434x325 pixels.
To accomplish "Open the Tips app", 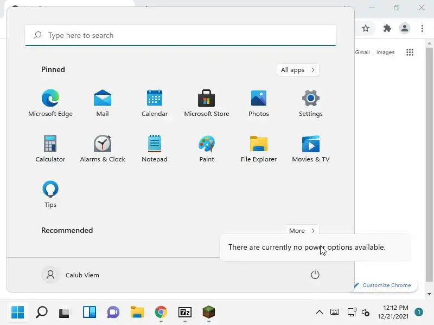I will (50, 194).
